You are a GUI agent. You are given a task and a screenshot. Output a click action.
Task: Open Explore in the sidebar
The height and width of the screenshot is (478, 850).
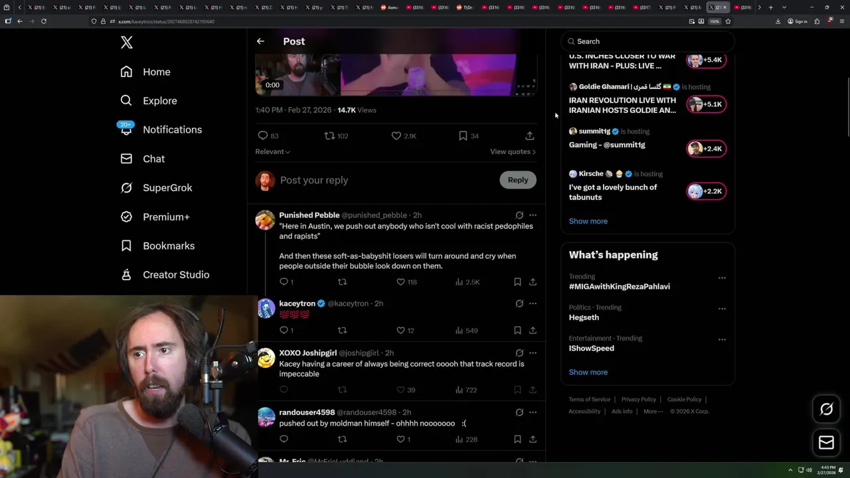pos(149,101)
